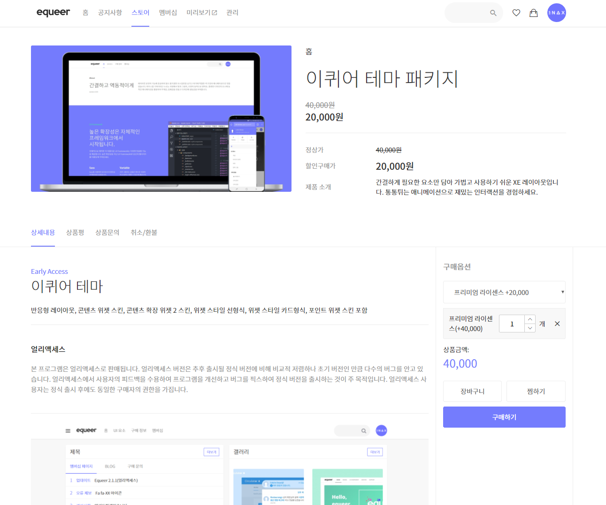Click the 정상가 label

pyautogui.click(x=315, y=150)
